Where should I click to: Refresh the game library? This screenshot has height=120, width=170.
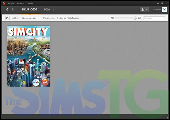point(7,18)
